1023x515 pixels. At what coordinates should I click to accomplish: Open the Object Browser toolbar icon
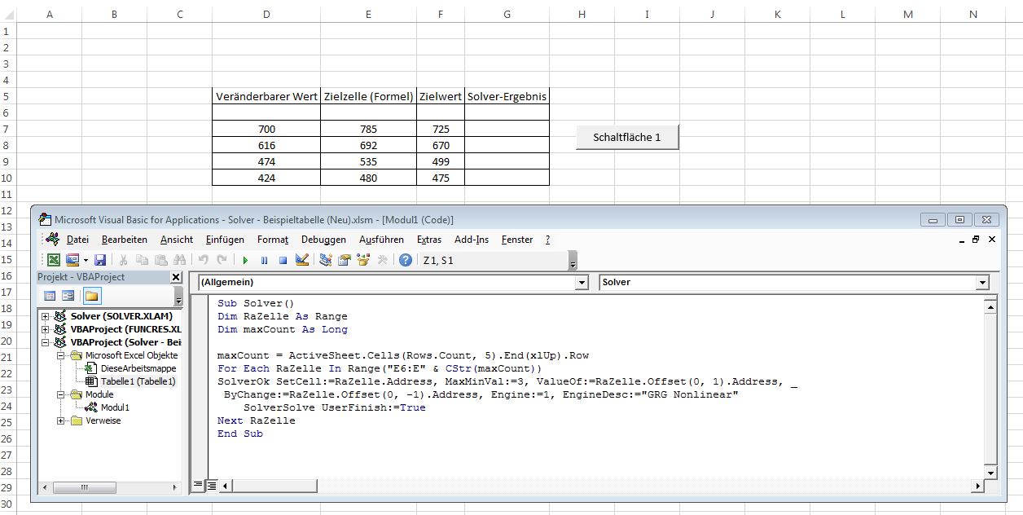pyautogui.click(x=363, y=260)
